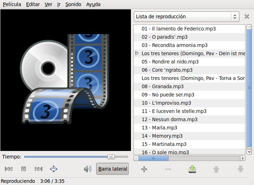Image resolution: width=254 pixels, height=185 pixels.
Task: Click the playlist scrollbar up arrow
Action: tap(249, 27)
